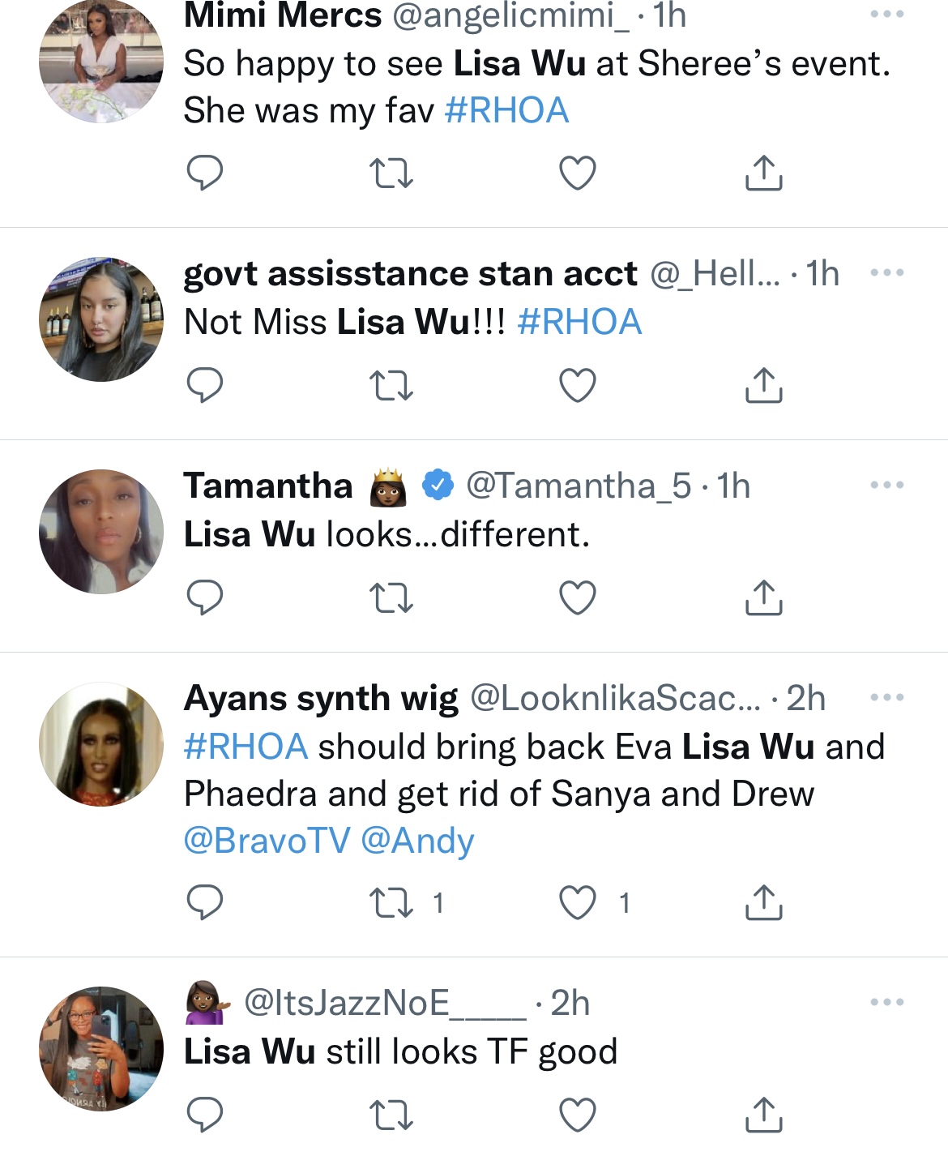Reply to Tamantha's tweet
948x1156 pixels.
204,597
